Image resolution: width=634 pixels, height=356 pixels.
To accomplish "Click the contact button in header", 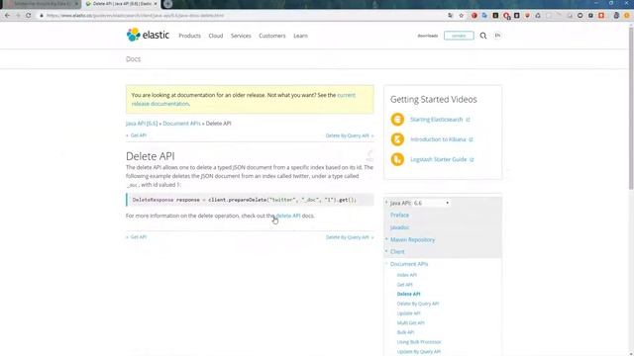I will point(459,36).
